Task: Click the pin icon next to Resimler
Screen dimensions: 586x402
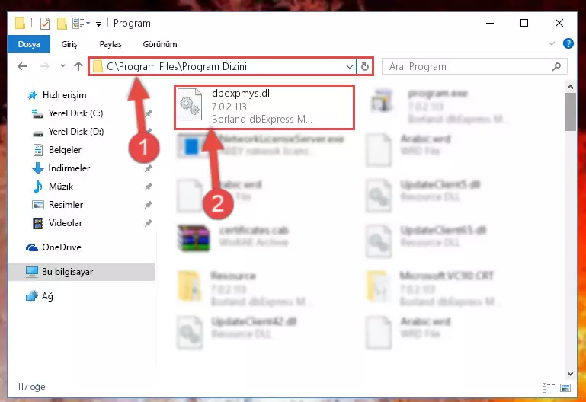Action: coord(149,205)
